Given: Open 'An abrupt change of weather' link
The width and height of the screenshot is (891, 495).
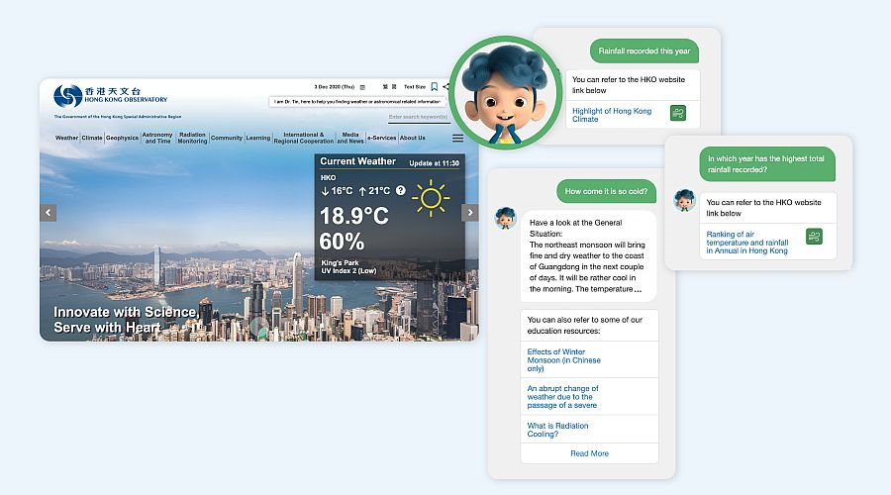Looking at the screenshot, I should 562,397.
